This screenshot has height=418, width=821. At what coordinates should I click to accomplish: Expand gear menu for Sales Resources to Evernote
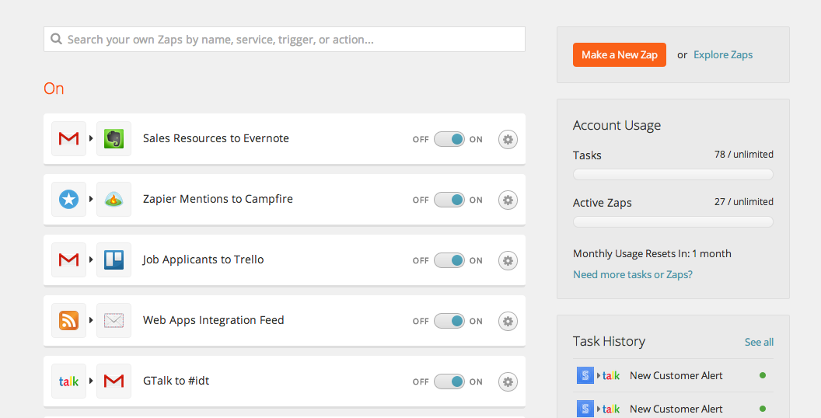508,139
